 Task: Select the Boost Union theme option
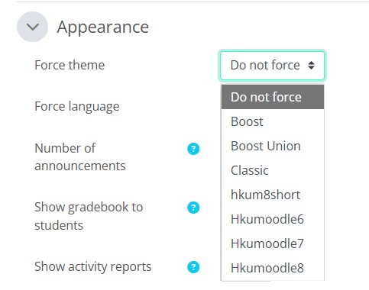coord(273,146)
